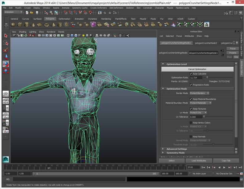Viewport: 244px width, 189px height.
Task: Create a polygon sphere from the shelf
Action: [13, 25]
